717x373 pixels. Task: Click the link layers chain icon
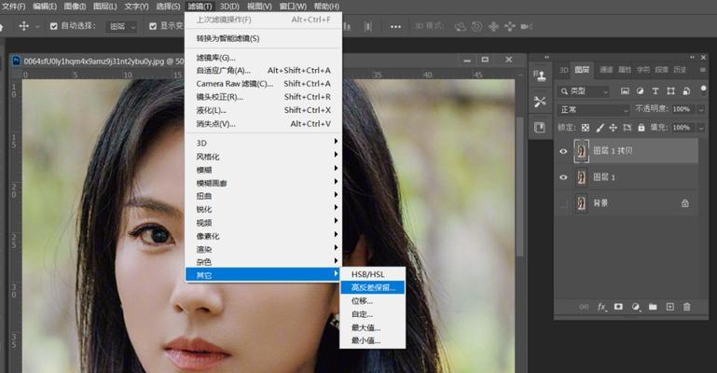click(584, 307)
